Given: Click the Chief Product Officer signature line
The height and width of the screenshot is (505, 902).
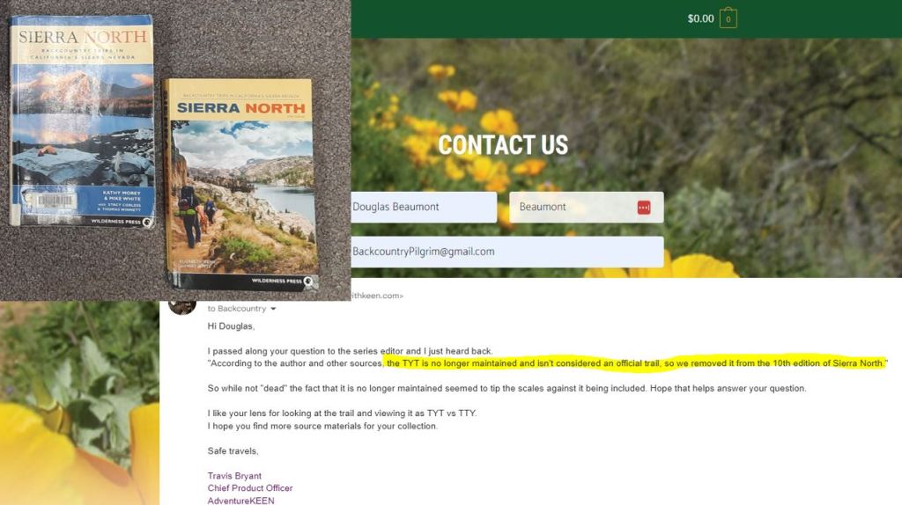Looking at the screenshot, I should click(249, 487).
